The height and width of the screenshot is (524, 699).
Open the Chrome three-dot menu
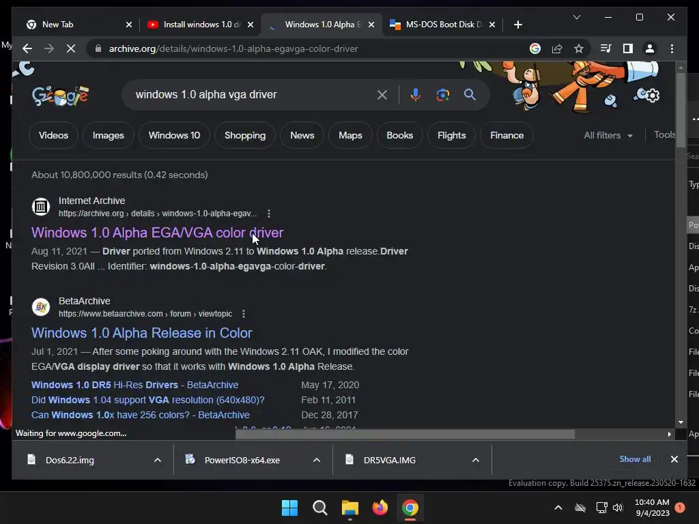672,48
